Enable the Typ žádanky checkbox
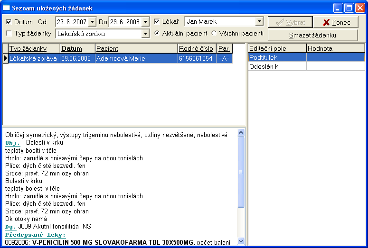This screenshot has height=248, width=368. click(9, 34)
